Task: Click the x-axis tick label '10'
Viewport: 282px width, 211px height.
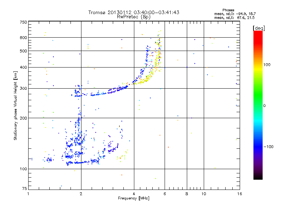Action: 204,194
